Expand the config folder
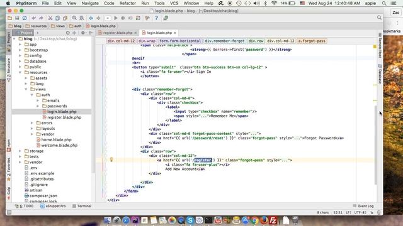The height and width of the screenshot is (226, 403). coord(20,56)
